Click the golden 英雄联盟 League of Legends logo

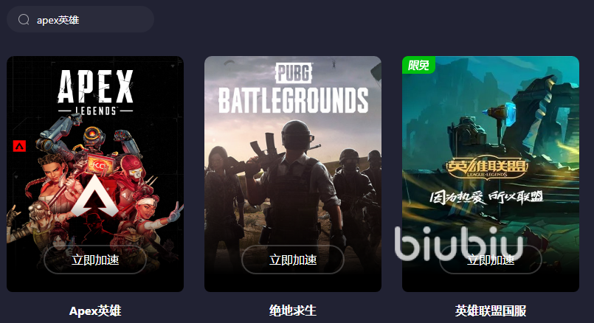click(x=486, y=167)
